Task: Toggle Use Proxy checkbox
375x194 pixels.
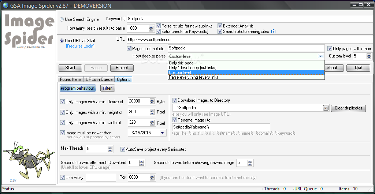Action: [62, 177]
